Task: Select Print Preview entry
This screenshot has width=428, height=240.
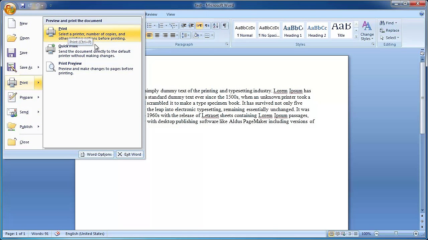Action: coord(92,68)
